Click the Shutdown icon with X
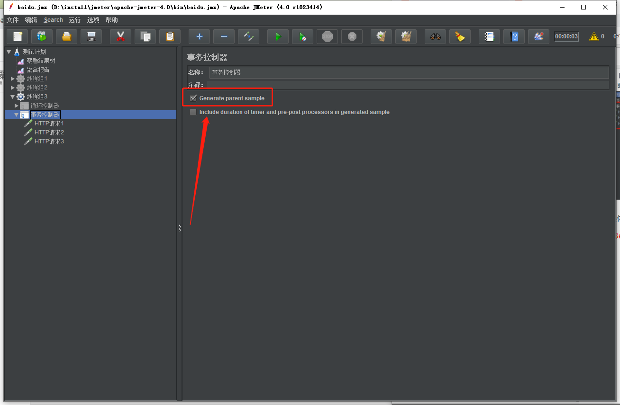Screen dimensions: 620x405 click(x=352, y=36)
